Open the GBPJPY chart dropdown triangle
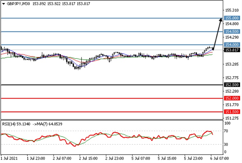Viewport: 242px width, 163px height. click(x=4, y=4)
